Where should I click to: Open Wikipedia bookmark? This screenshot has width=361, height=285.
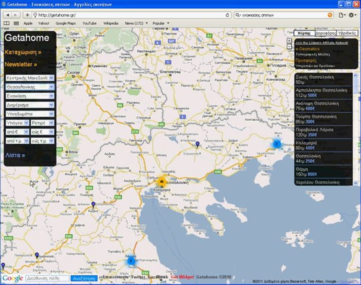pyautogui.click(x=111, y=23)
